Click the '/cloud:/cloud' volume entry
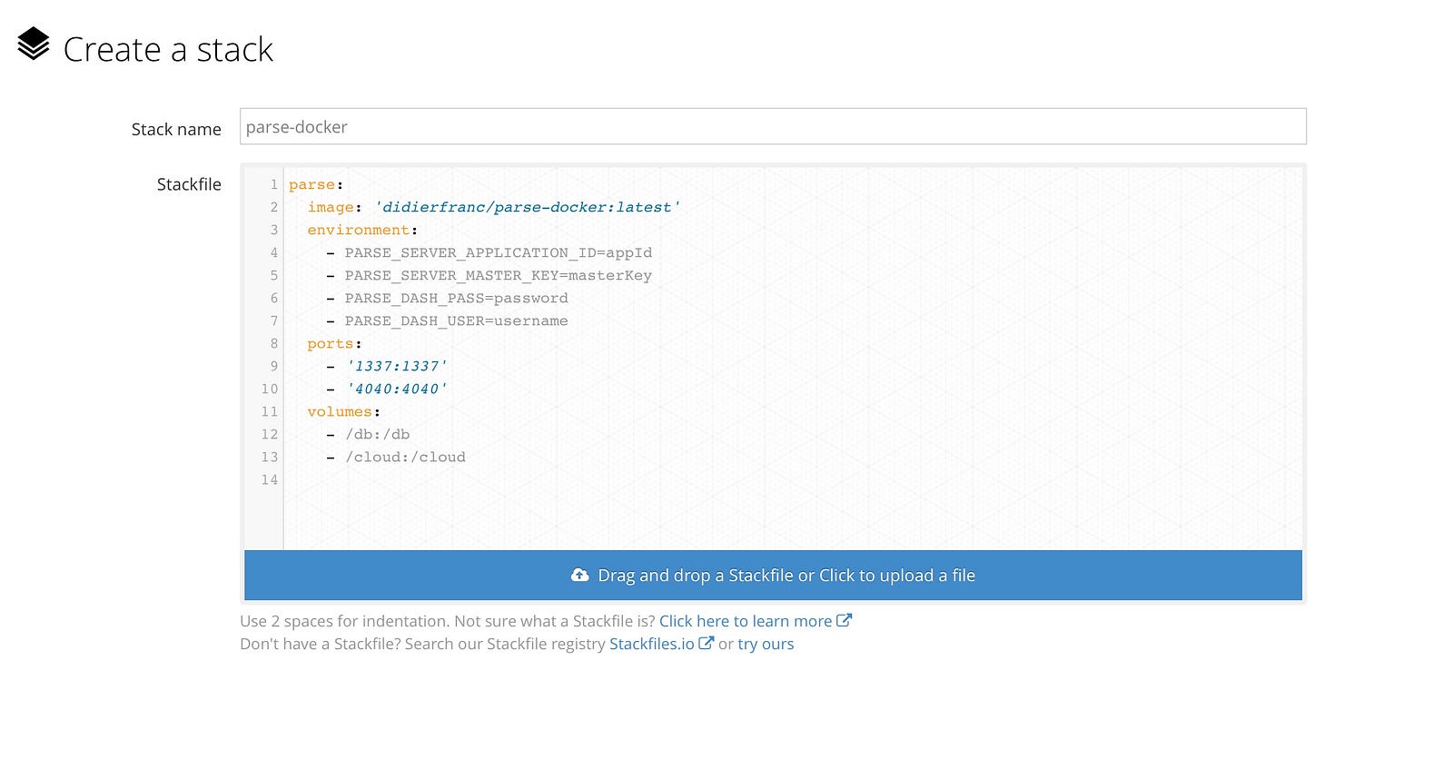This screenshot has width=1453, height=769. pos(405,457)
